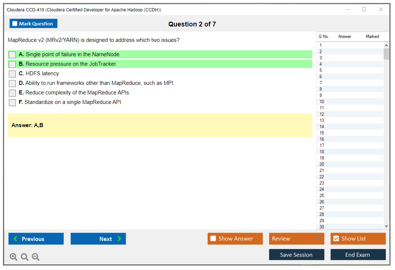The image size is (395, 270).
Task: Toggle the Show Answer checkbox
Action: point(213,239)
